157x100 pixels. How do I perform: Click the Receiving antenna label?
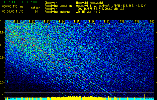[x=57, y=12]
